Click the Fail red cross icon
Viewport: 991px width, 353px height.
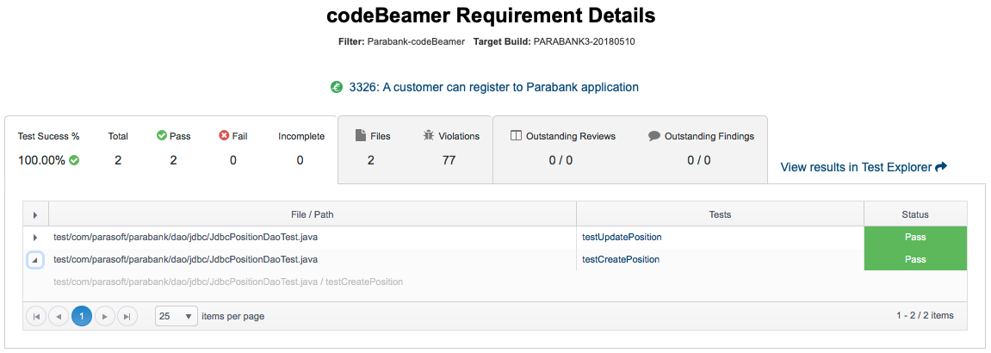click(x=224, y=136)
